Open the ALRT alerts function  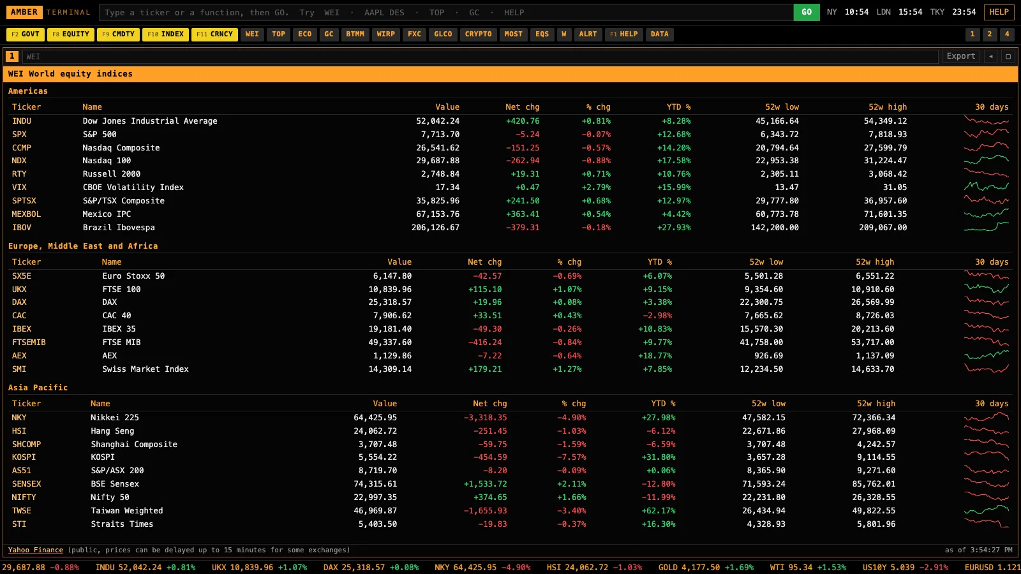point(588,34)
